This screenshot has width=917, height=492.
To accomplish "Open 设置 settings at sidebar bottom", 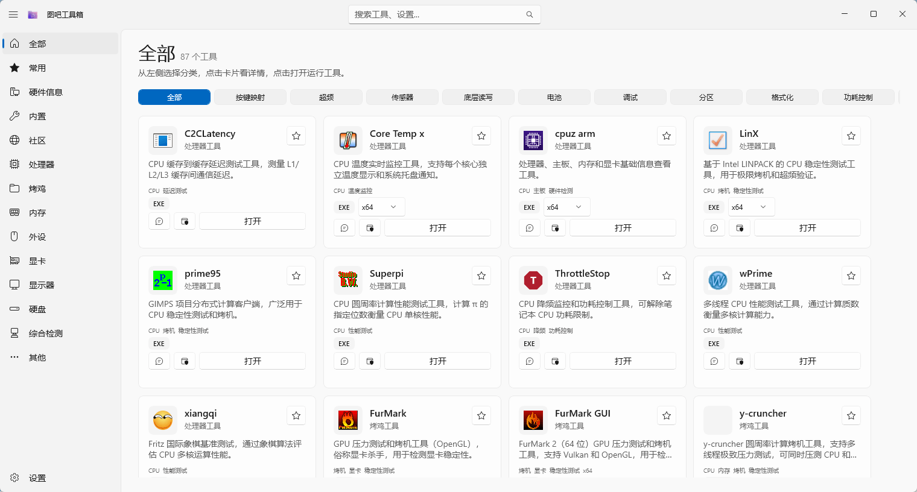I will (x=60, y=478).
